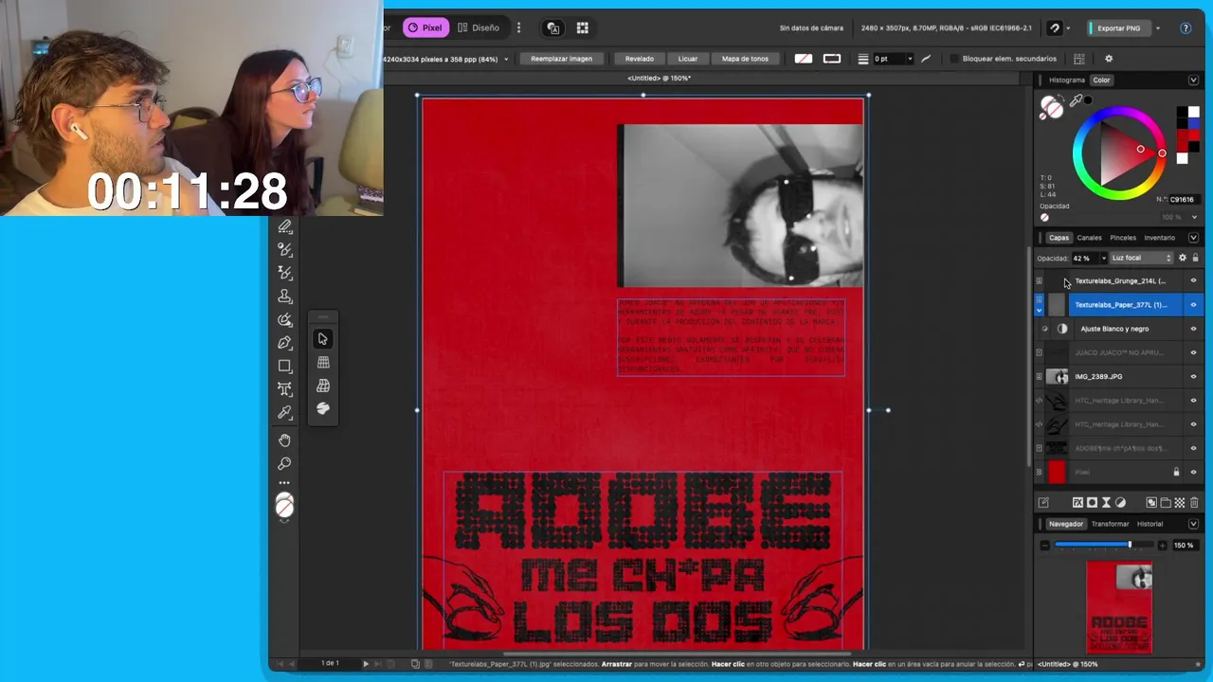
Task: Open more tools ellipsis in left toolbar
Action: tap(284, 483)
